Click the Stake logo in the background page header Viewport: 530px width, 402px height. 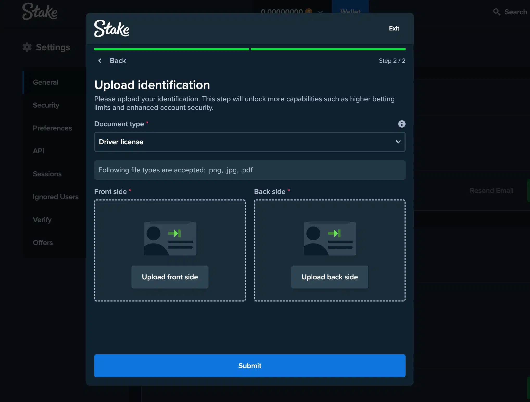point(40,11)
